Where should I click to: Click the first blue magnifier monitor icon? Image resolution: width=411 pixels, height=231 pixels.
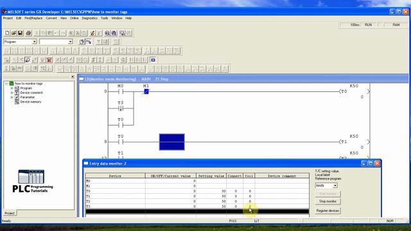[x=107, y=33]
